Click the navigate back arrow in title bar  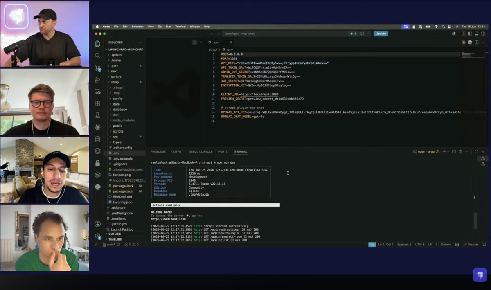coord(212,34)
